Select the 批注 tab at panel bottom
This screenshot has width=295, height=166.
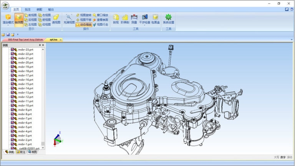[21, 152]
